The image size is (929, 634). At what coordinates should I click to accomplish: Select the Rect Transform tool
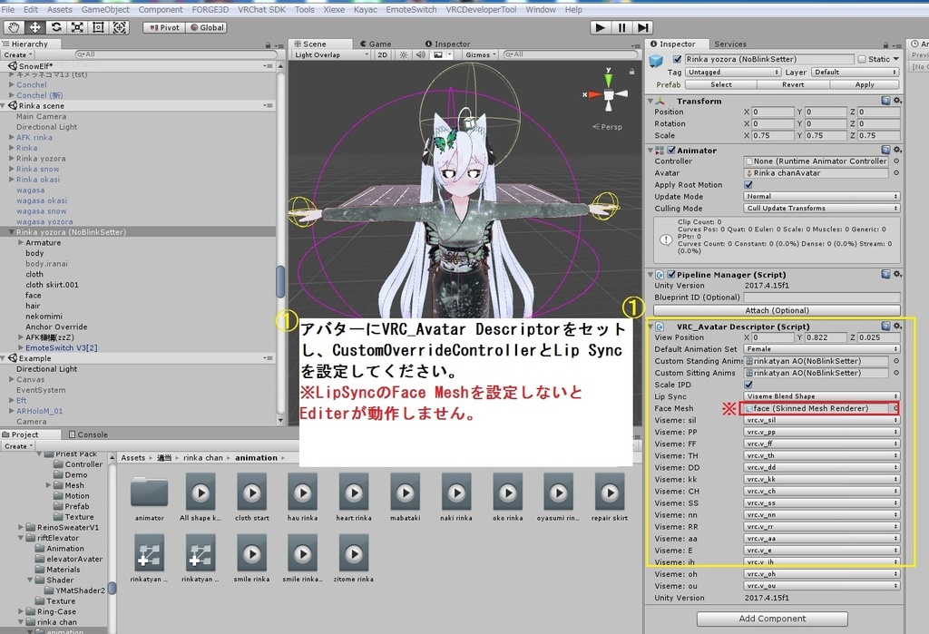pos(98,27)
